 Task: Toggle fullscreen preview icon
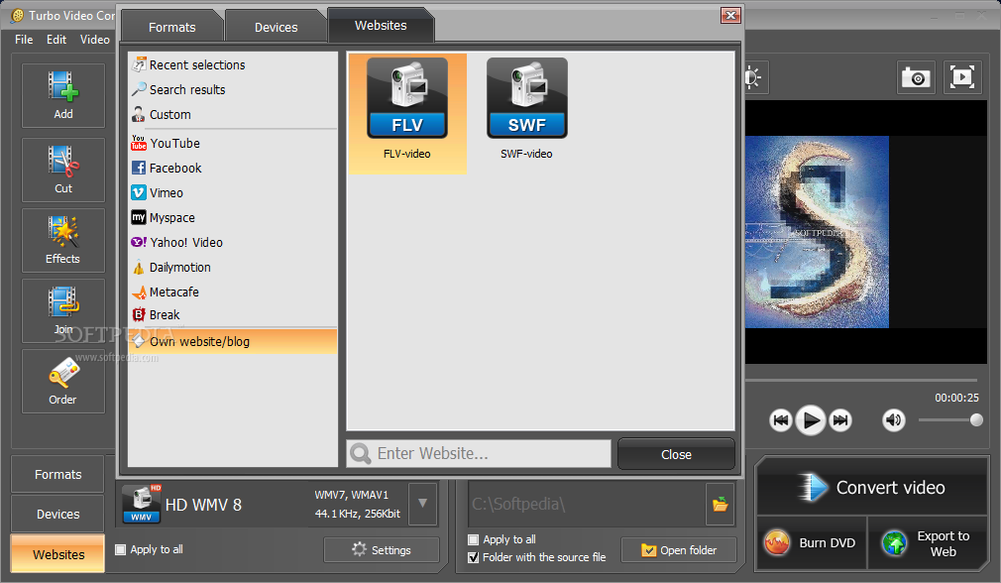coord(962,78)
